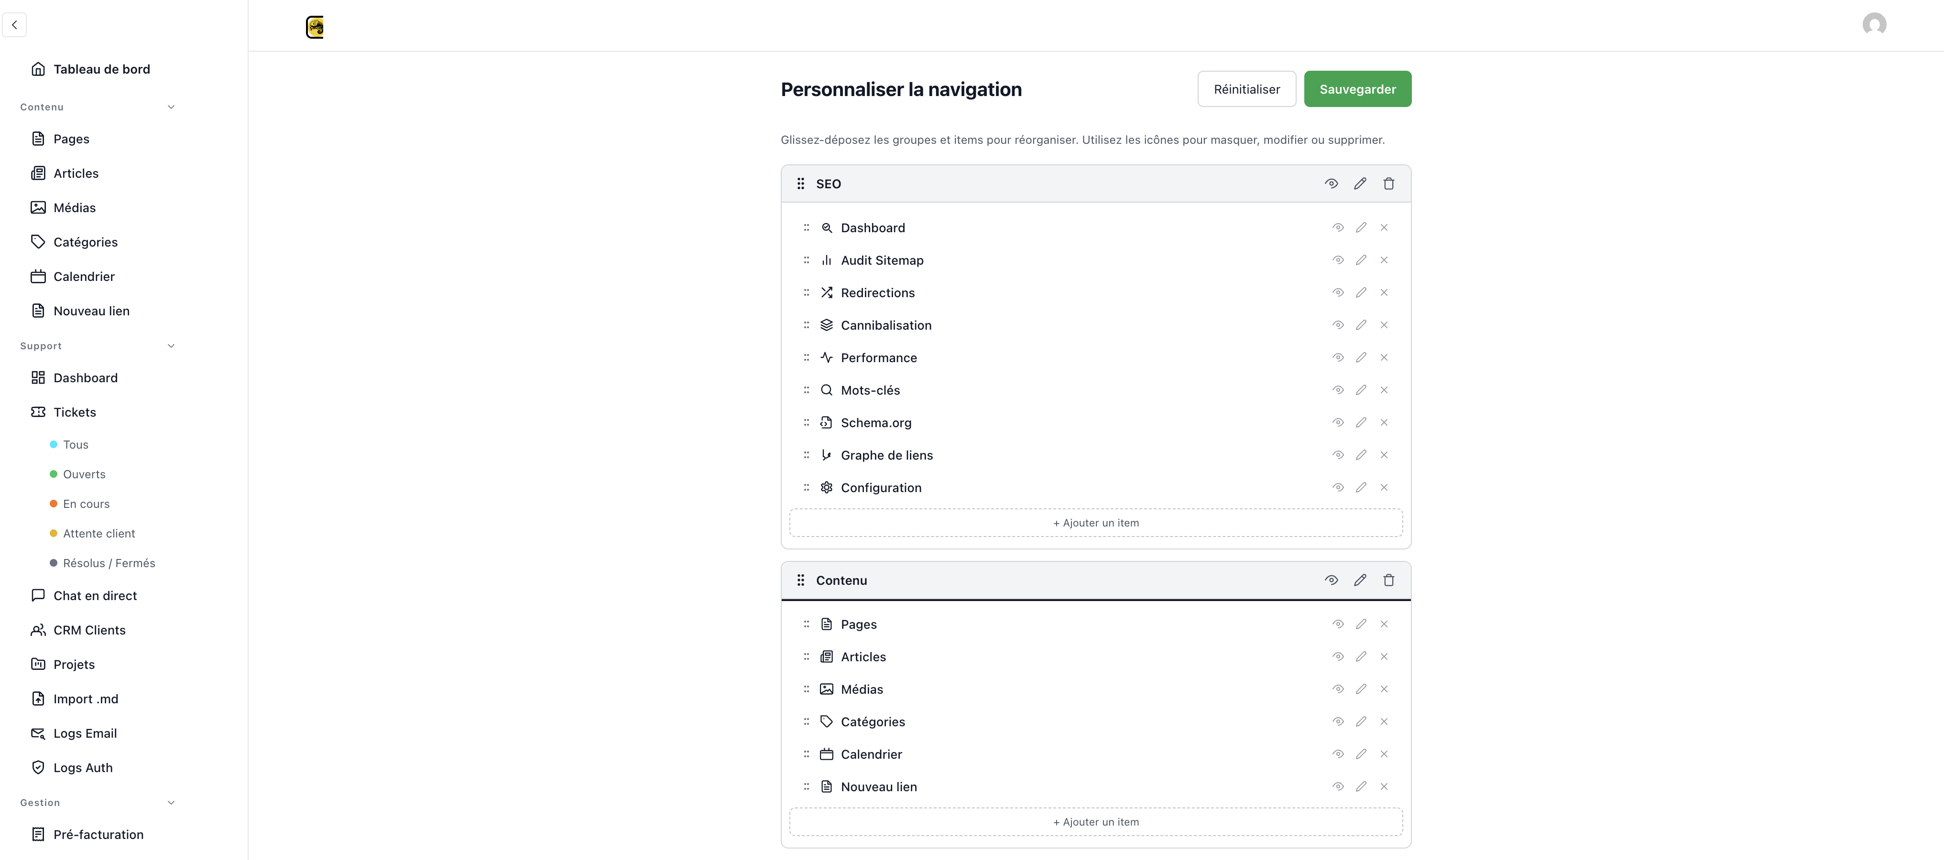
Task: Open the app logo in the top bar
Action: pyautogui.click(x=315, y=26)
